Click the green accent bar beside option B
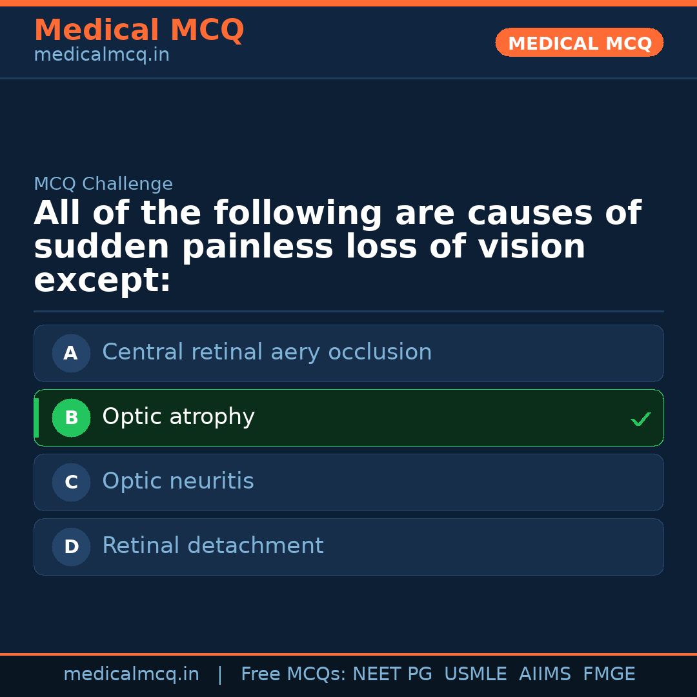This screenshot has width=697, height=697. coord(35,418)
